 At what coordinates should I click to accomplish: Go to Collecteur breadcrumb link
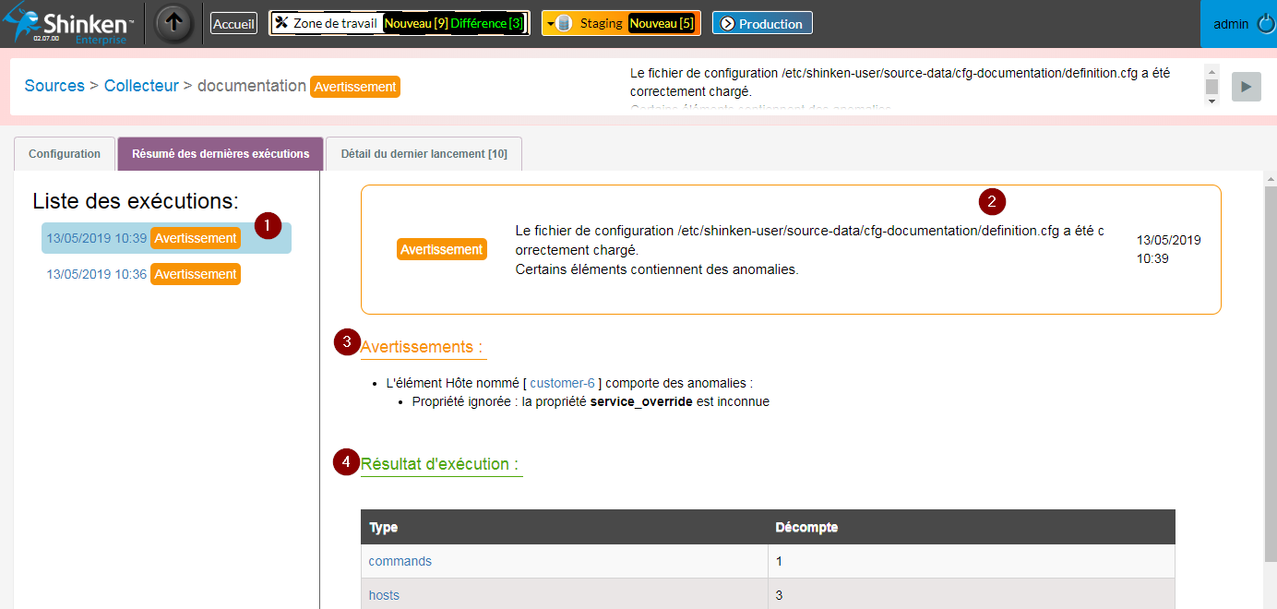(x=141, y=86)
